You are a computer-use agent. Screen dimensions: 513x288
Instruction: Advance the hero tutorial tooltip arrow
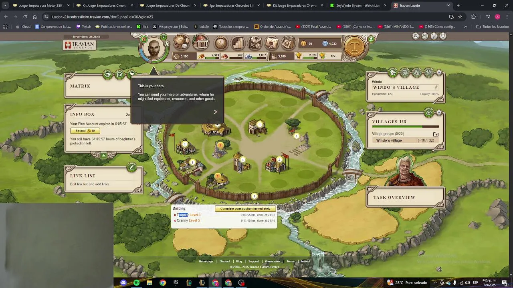tap(215, 112)
